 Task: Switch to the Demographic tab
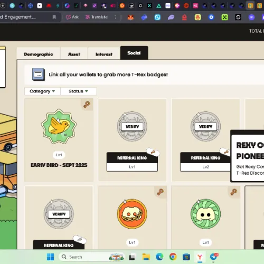pos(39,54)
